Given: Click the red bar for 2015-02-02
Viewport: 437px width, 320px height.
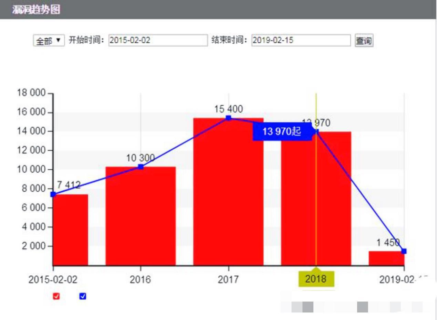Looking at the screenshot, I should tap(70, 230).
